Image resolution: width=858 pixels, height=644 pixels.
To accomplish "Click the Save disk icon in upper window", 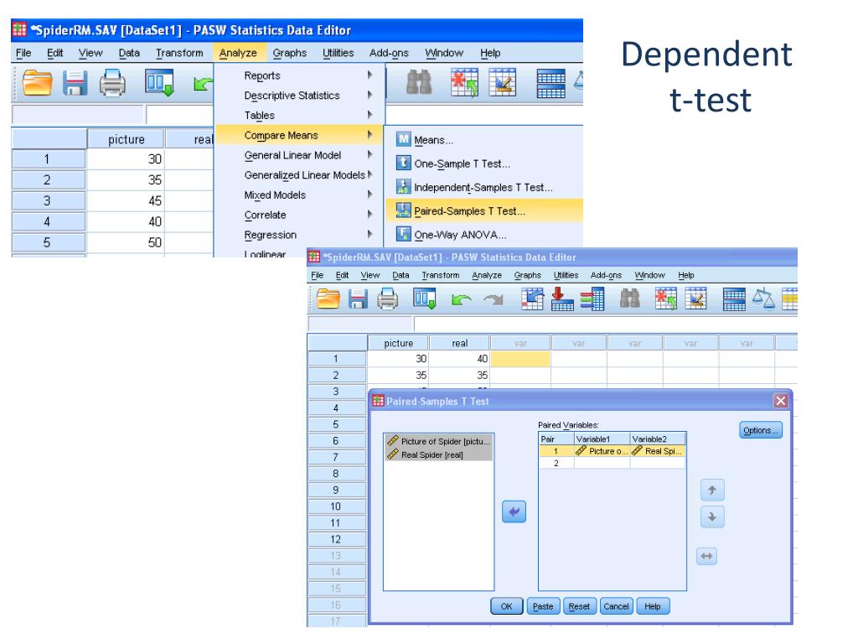I will tap(75, 83).
